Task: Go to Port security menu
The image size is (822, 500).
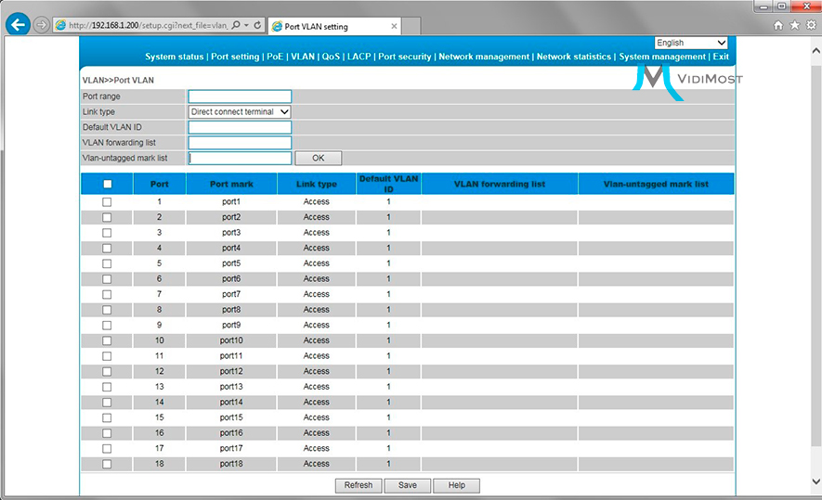Action: pos(405,57)
